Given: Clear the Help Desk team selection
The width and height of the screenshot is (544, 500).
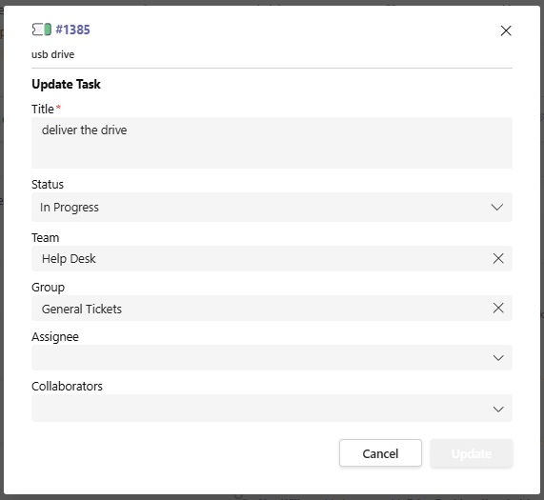Looking at the screenshot, I should (x=498, y=258).
